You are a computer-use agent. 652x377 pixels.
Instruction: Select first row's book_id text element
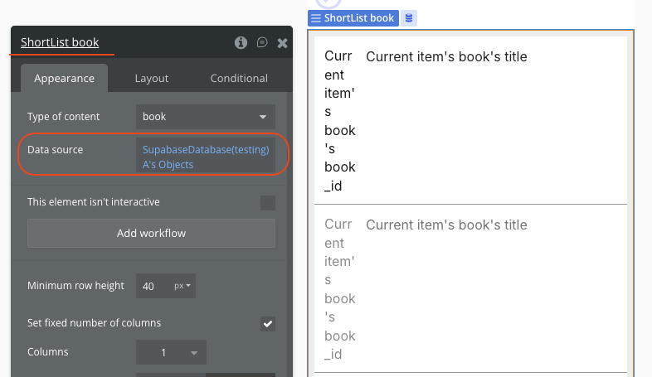coord(339,121)
